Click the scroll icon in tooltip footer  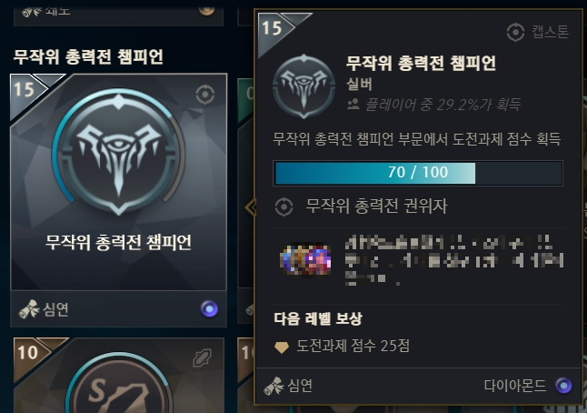[274, 386]
